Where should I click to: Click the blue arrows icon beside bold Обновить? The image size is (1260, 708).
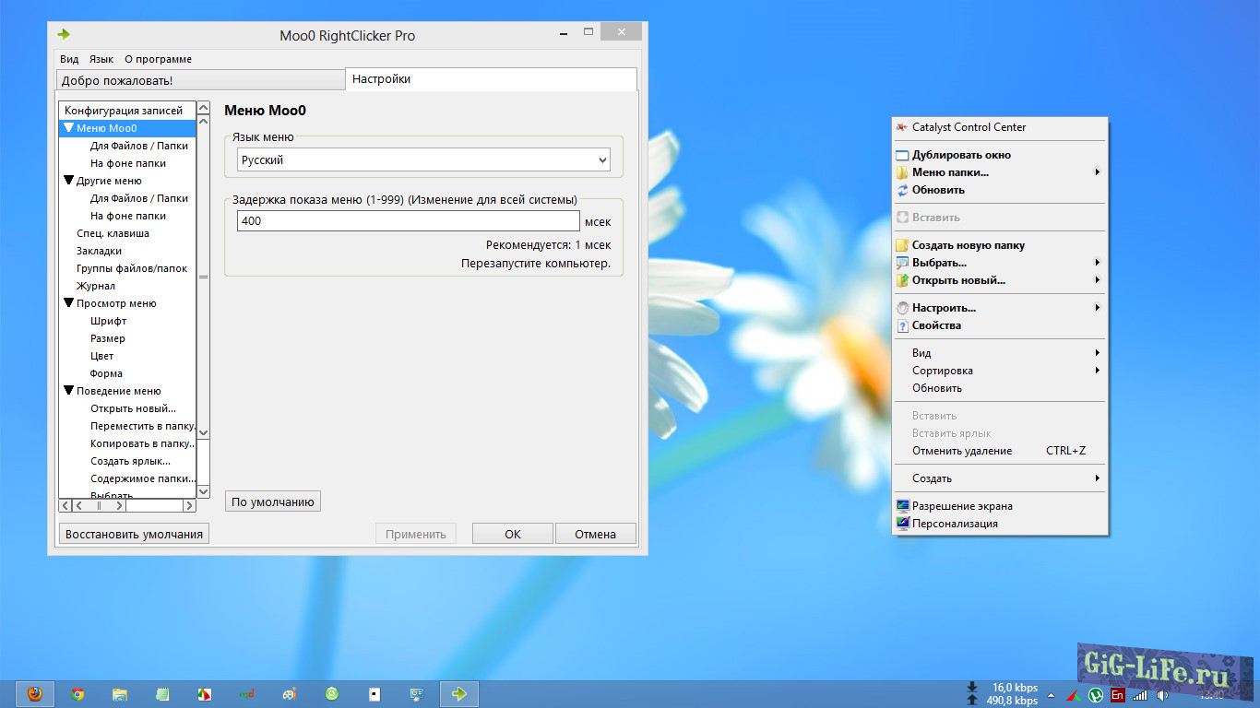tap(902, 190)
